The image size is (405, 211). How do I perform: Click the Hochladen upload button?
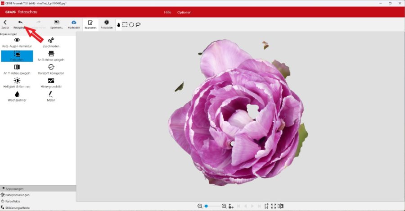tap(74, 24)
